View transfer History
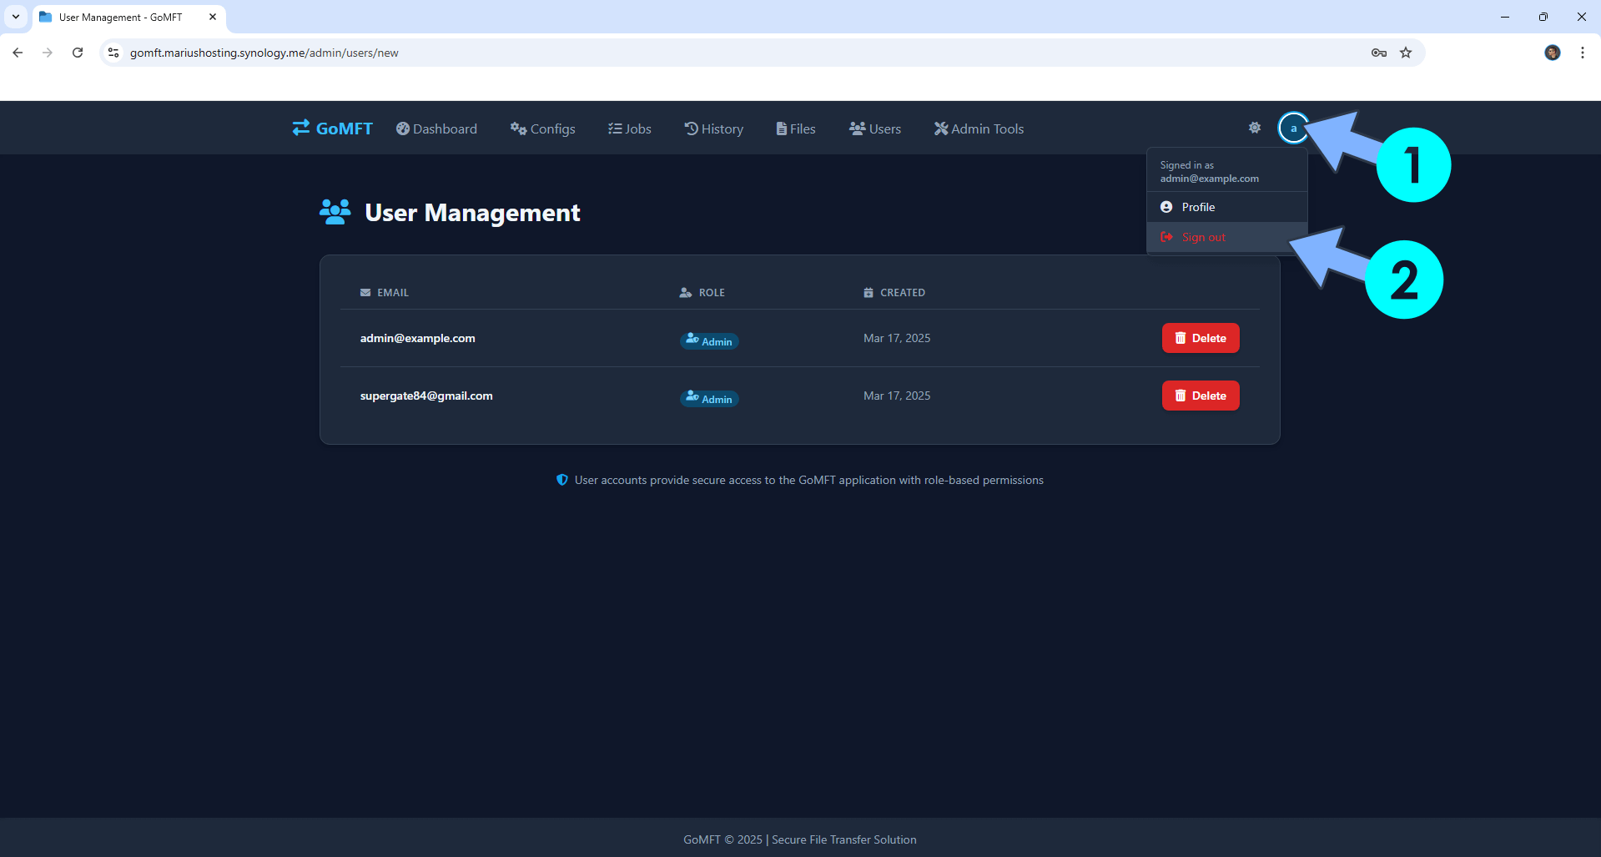The width and height of the screenshot is (1601, 857). coord(714,129)
